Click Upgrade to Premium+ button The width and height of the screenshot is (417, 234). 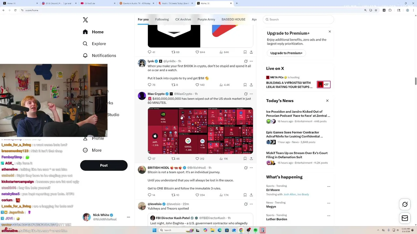[x=286, y=53]
